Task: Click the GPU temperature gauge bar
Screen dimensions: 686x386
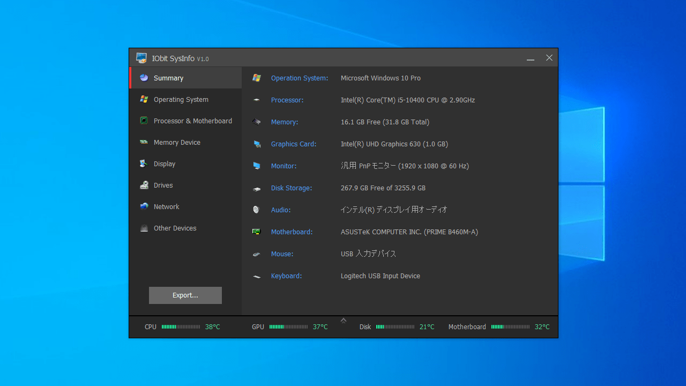Action: coord(289,326)
